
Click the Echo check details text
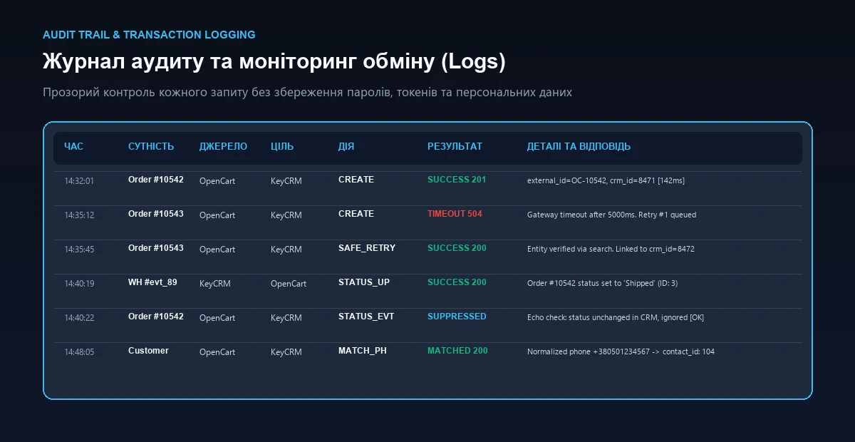click(x=616, y=318)
